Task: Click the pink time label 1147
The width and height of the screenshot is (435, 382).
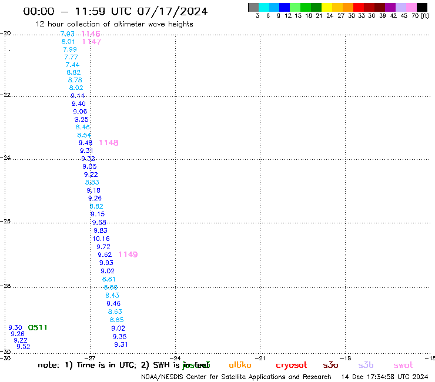Action: point(92,42)
